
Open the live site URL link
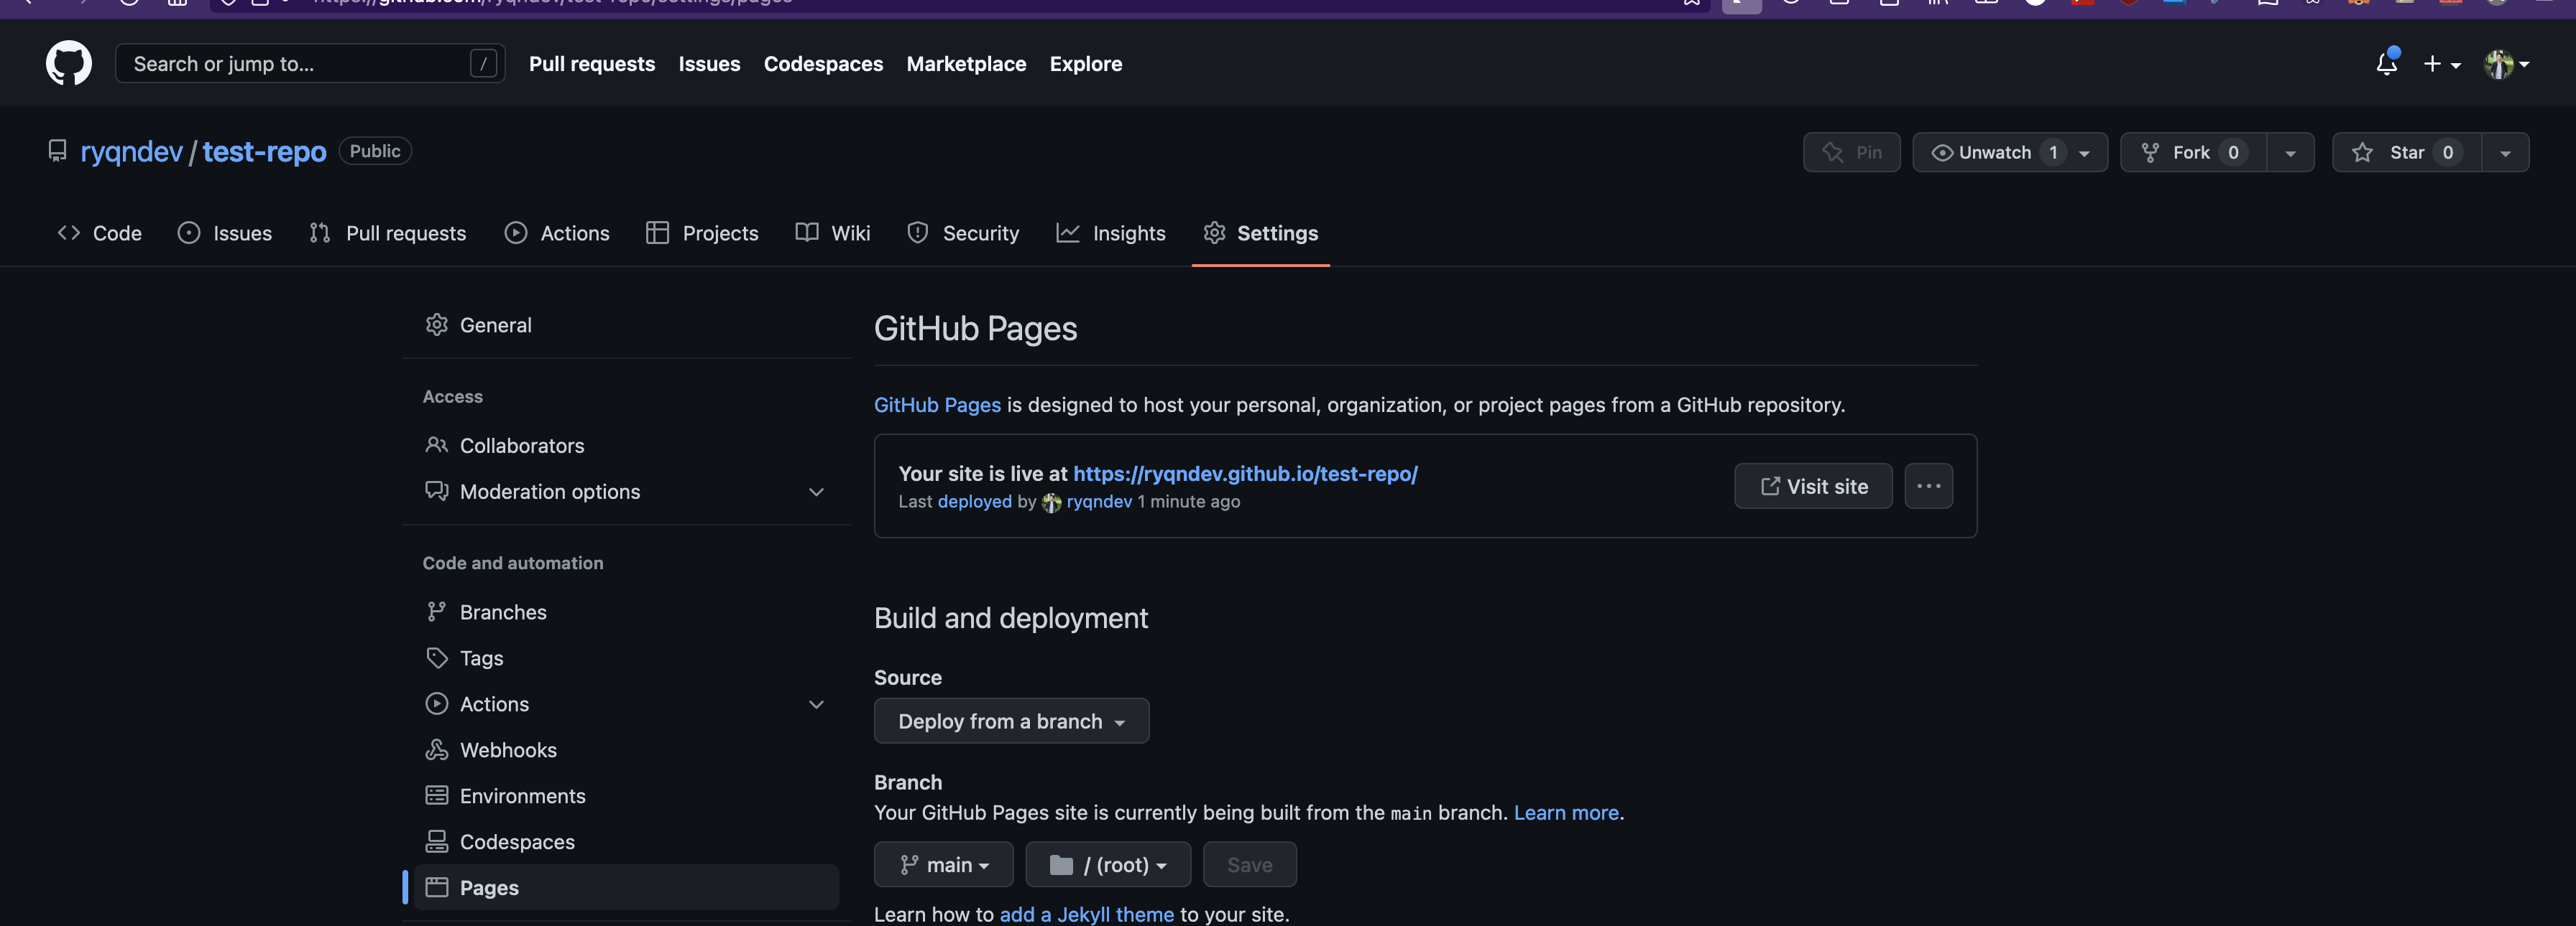(1245, 474)
